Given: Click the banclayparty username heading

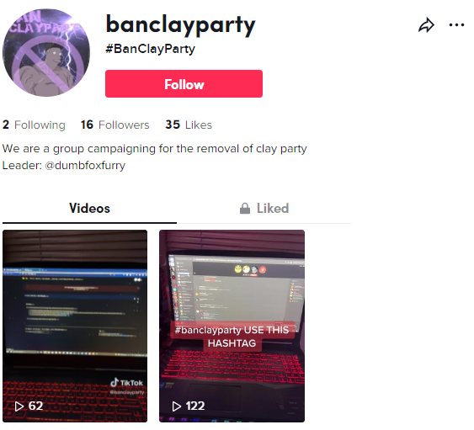Looking at the screenshot, I should coord(180,25).
